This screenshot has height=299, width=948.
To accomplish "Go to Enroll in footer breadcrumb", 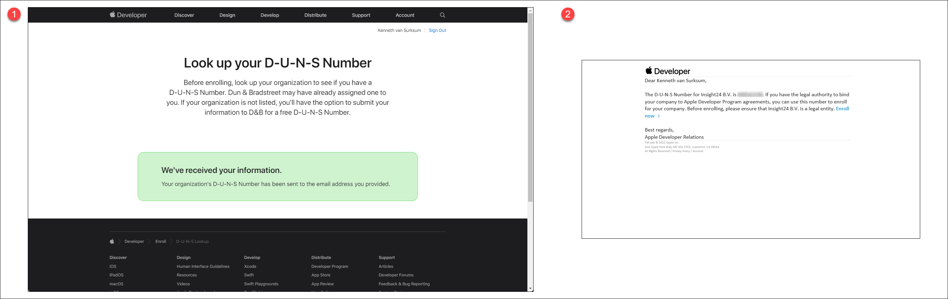I will coord(160,241).
